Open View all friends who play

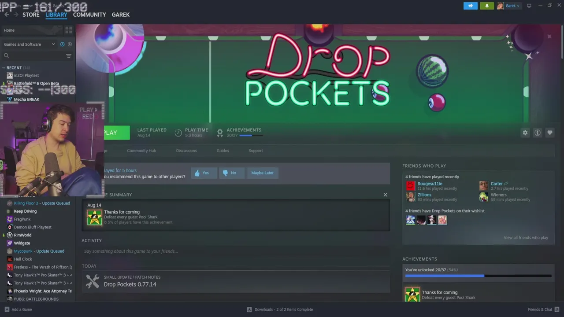click(526, 238)
